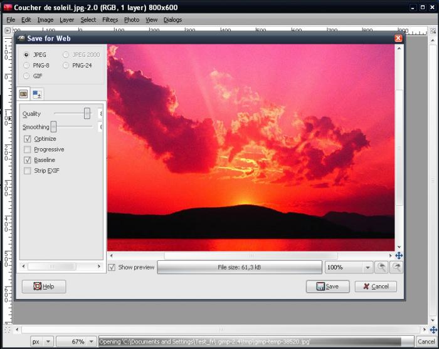
Task: Click the GIMP icon in Save for Web title
Action: point(21,38)
